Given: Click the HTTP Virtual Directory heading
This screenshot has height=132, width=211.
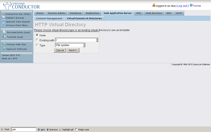Looking at the screenshot, I should (60, 25).
